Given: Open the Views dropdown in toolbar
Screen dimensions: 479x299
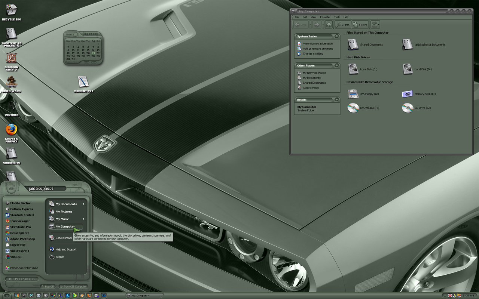Looking at the screenshot, I should [x=375, y=25].
